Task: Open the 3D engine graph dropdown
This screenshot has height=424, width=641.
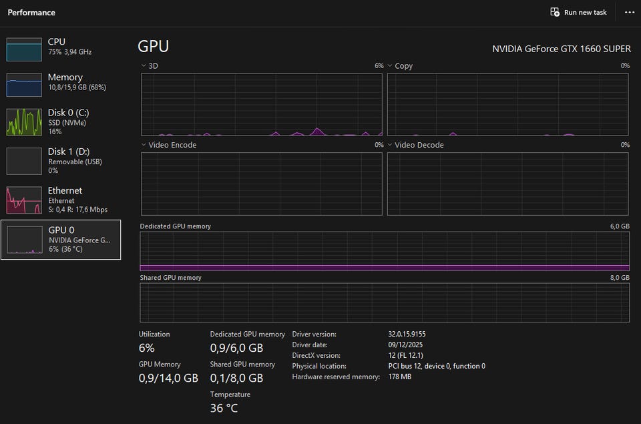Action: pos(144,65)
